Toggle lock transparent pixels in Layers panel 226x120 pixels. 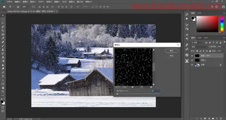point(197,51)
